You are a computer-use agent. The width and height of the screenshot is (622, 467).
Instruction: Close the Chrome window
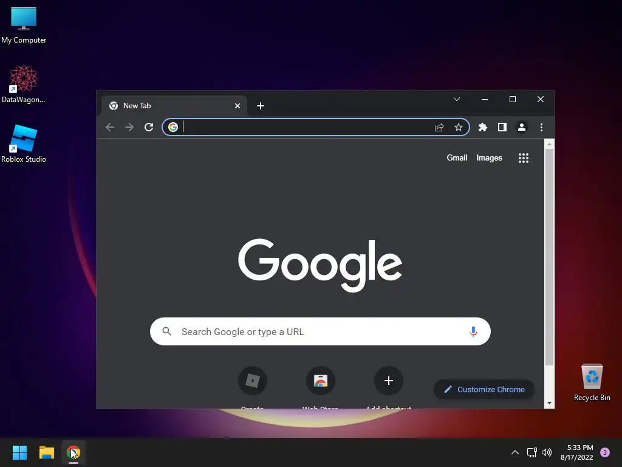pos(540,99)
